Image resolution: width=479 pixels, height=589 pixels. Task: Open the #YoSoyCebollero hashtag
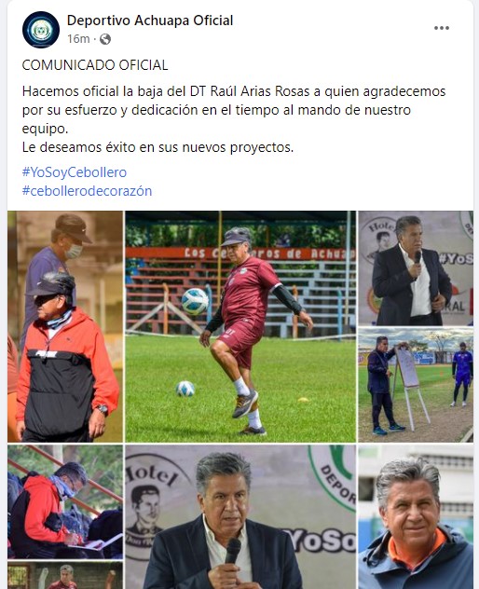[x=75, y=172]
